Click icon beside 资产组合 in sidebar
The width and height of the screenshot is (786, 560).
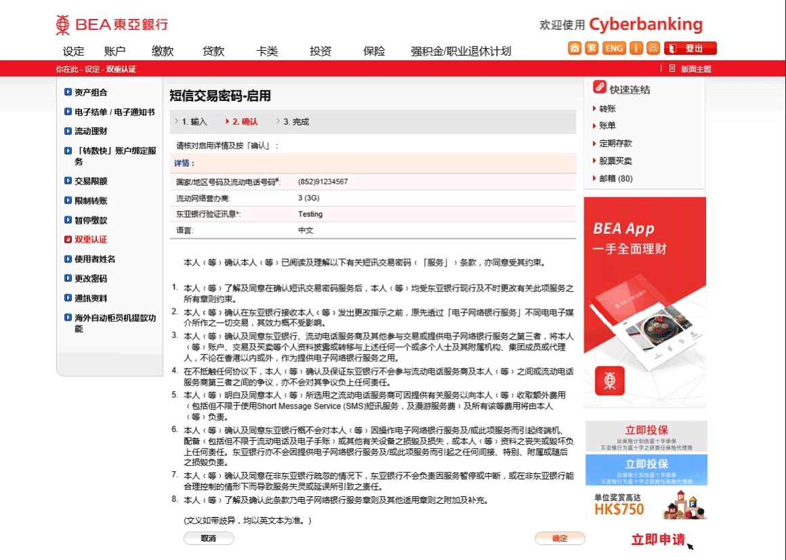pyautogui.click(x=68, y=92)
